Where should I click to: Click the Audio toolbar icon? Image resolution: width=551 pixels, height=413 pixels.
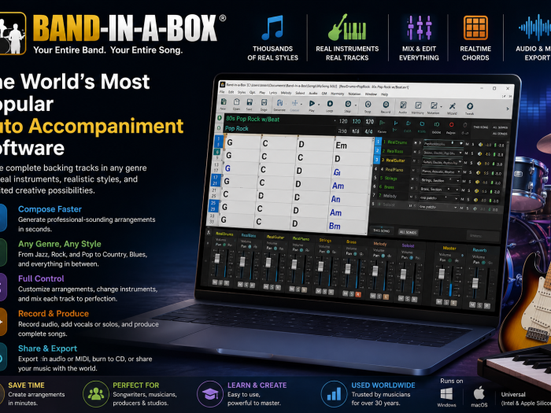click(403, 105)
